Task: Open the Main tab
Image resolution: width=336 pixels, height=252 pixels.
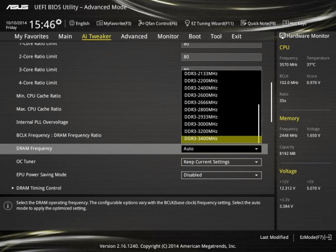Action: click(65, 36)
